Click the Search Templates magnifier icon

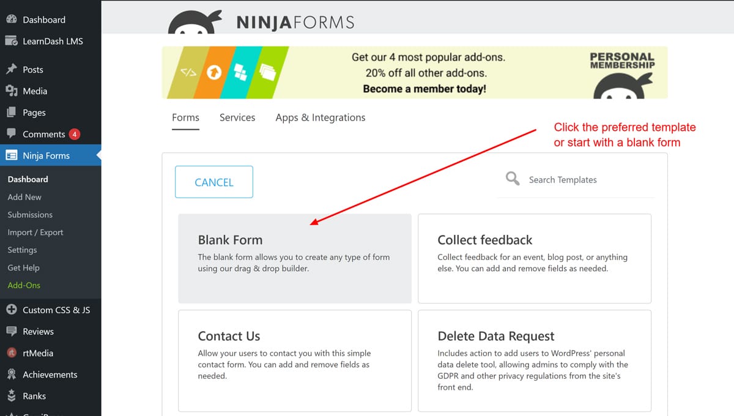click(513, 179)
